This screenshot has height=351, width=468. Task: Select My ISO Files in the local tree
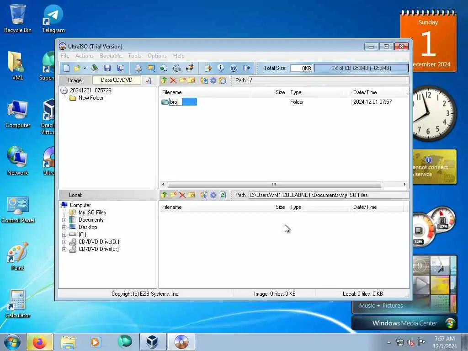tap(92, 213)
